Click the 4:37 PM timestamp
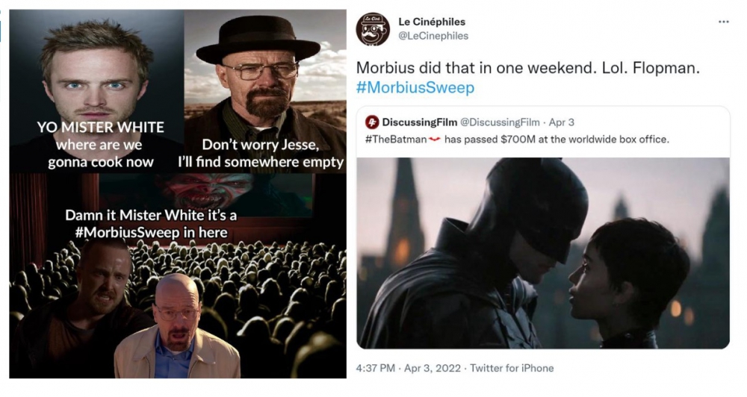Image resolution: width=747 pixels, height=397 pixels. point(376,368)
